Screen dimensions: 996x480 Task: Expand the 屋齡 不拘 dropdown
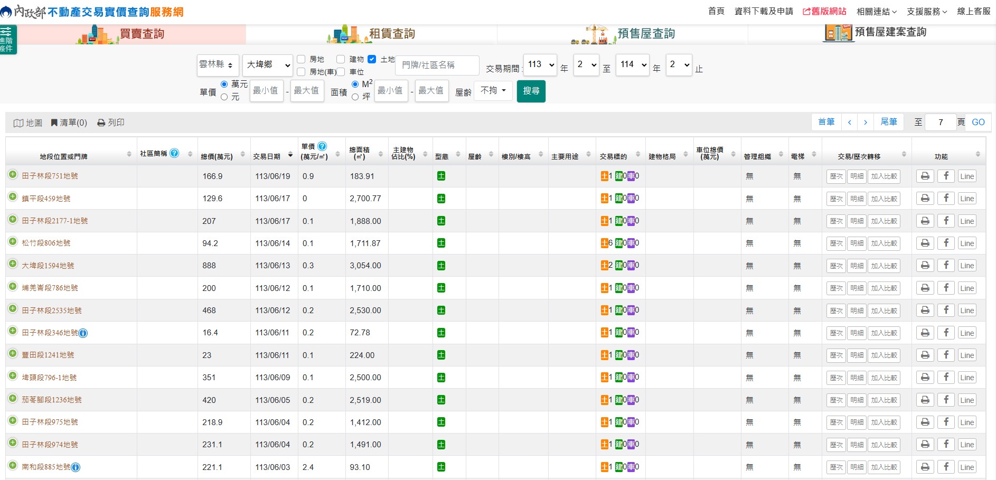493,91
